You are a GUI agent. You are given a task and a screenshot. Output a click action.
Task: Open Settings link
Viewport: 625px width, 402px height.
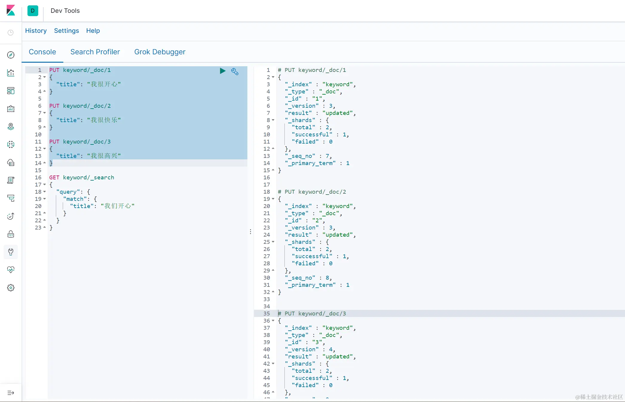[x=66, y=31]
